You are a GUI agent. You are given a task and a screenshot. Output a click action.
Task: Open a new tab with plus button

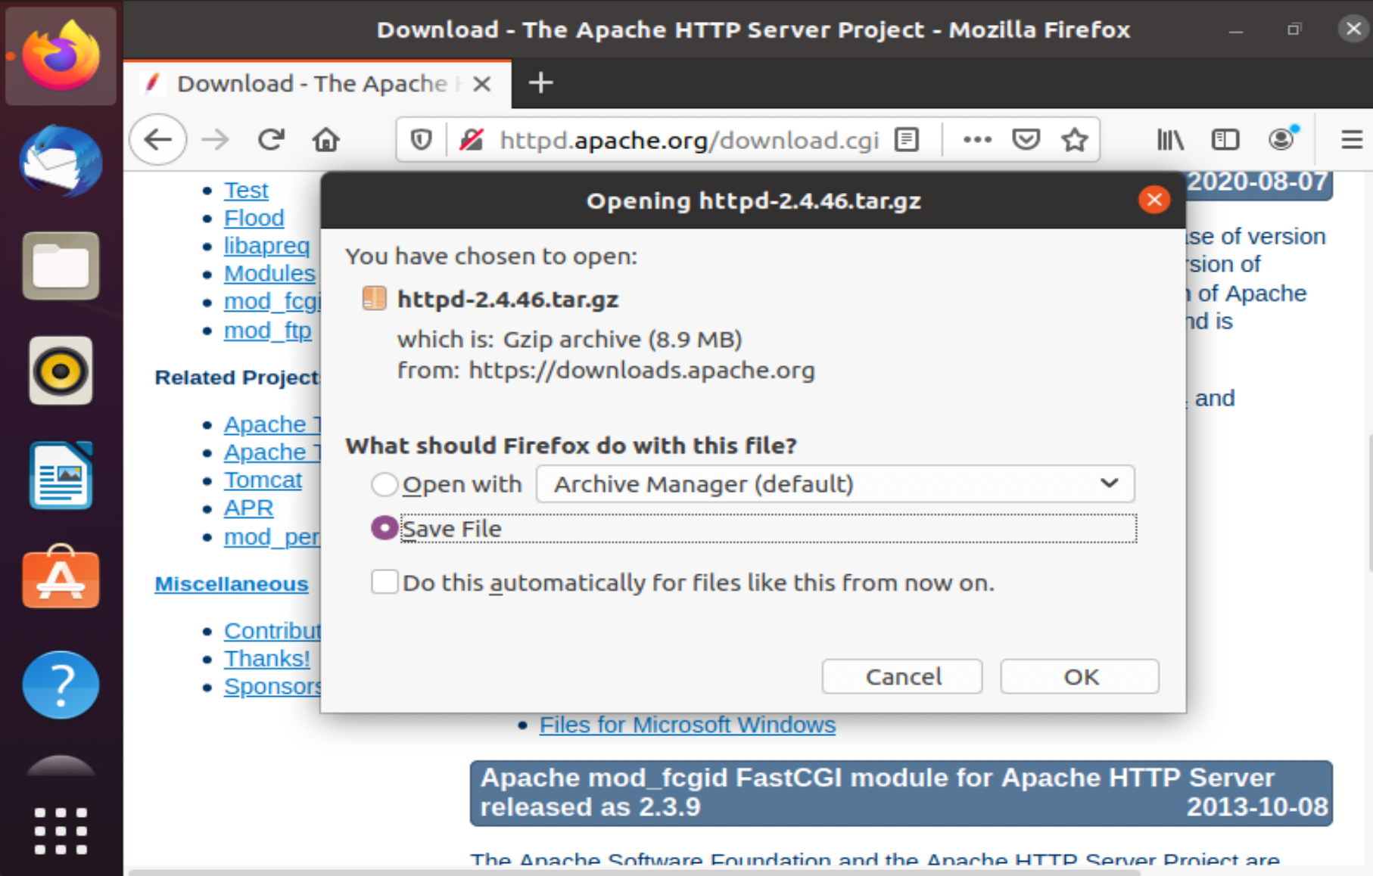tap(540, 82)
